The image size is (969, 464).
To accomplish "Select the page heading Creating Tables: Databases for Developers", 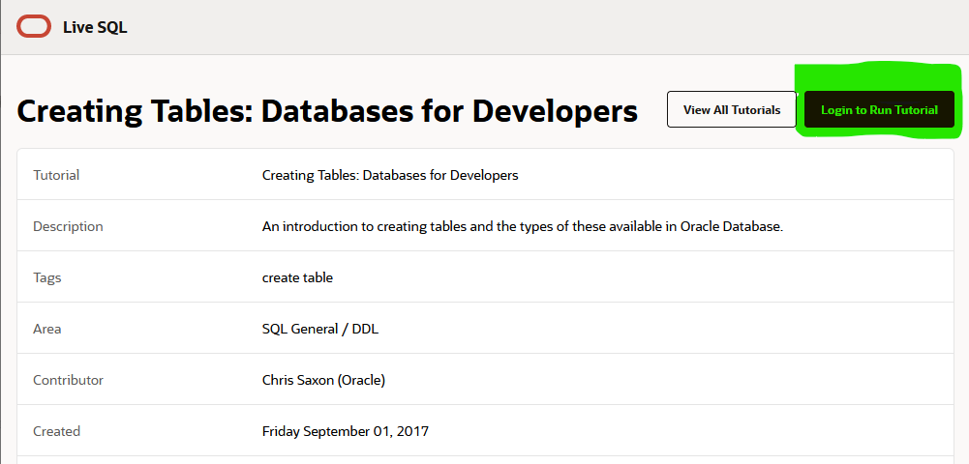I will (327, 112).
